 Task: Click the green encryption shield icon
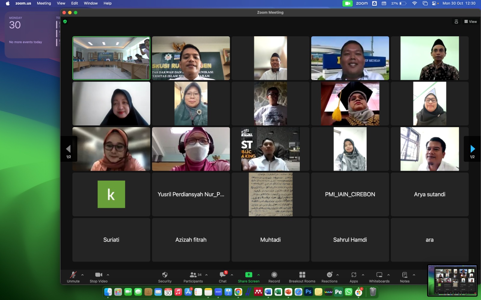65,22
